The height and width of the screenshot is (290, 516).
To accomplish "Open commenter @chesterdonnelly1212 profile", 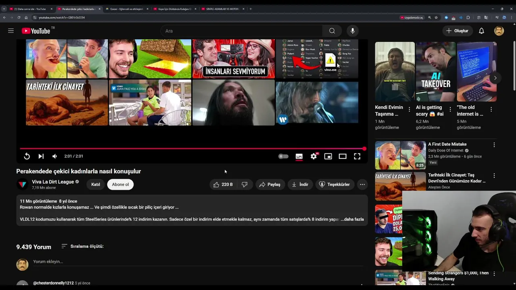I will (53, 283).
